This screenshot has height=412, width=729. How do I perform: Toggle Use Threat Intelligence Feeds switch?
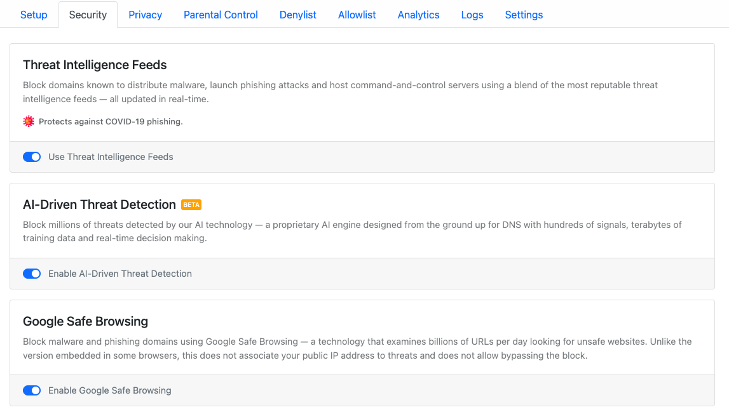(x=32, y=157)
